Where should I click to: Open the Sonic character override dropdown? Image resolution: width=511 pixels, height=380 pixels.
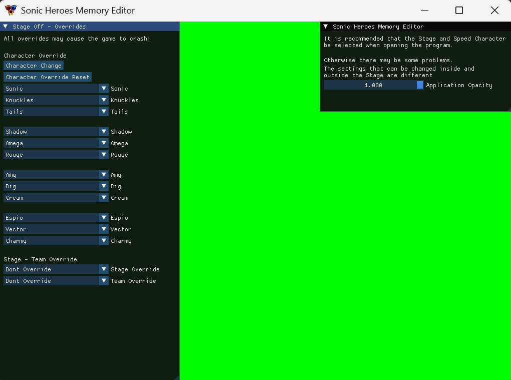click(104, 88)
